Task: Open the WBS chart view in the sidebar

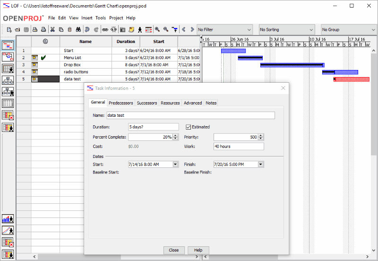Action: 8,80
